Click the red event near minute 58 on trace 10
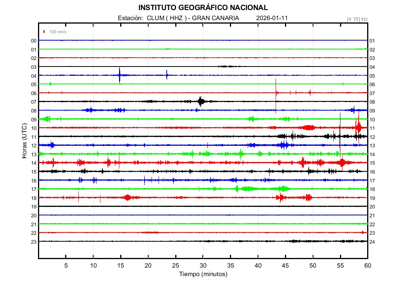 pos(358,127)
